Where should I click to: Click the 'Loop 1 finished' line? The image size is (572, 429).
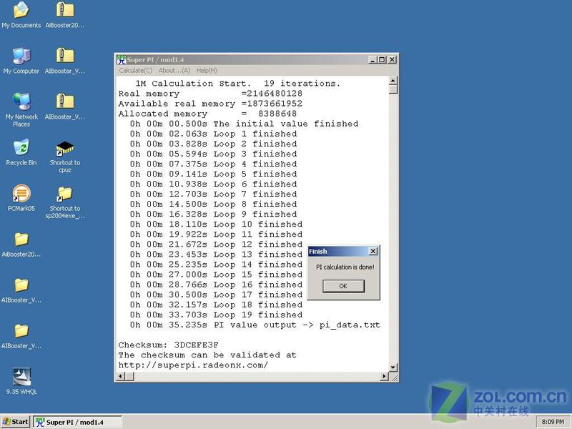[x=213, y=134]
